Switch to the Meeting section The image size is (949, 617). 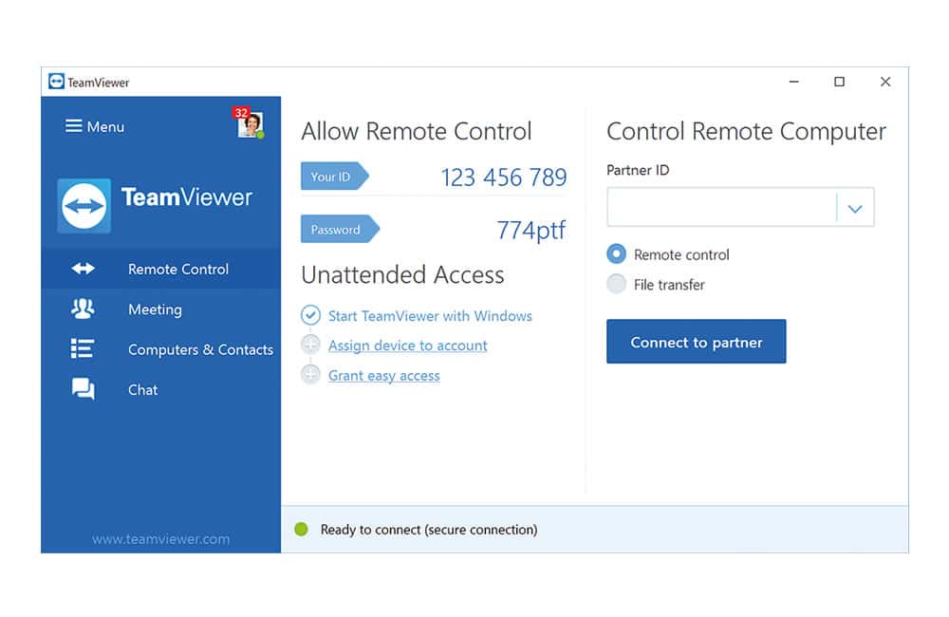[x=154, y=308]
